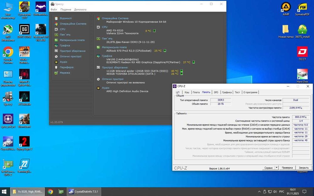
Task: Open Resident Evil VILLAGE desktop icon
Action: (41, 33)
